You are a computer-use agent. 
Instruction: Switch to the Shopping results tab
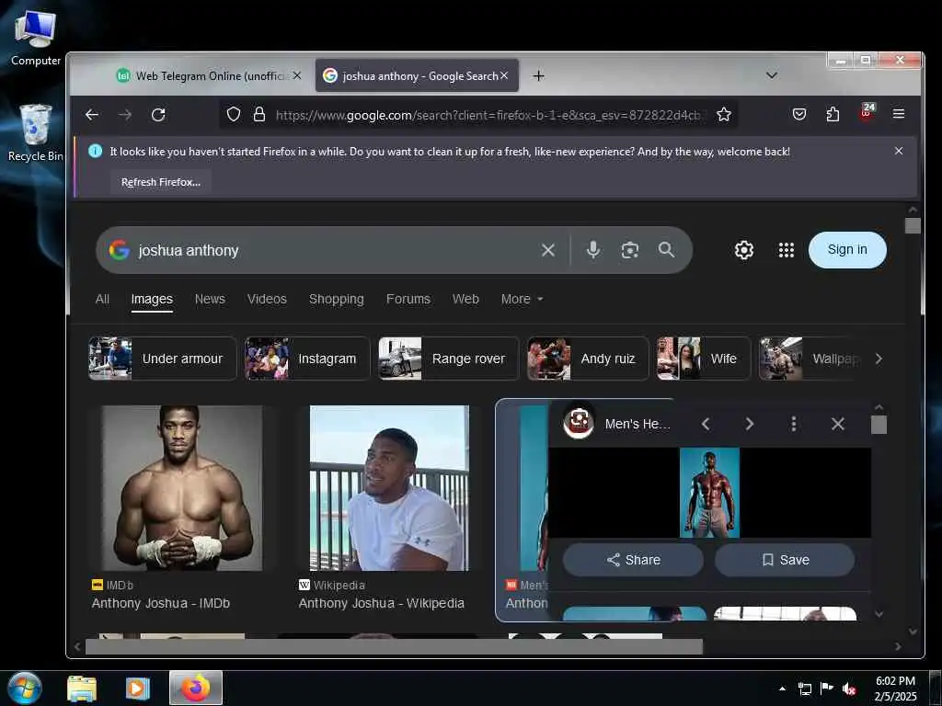[x=337, y=299]
